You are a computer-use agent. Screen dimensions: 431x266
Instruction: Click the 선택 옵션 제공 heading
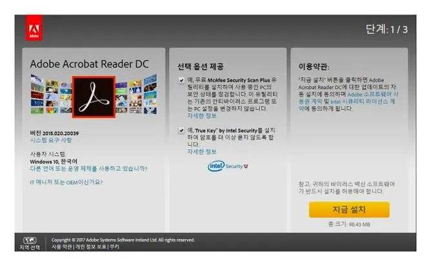pos(201,66)
